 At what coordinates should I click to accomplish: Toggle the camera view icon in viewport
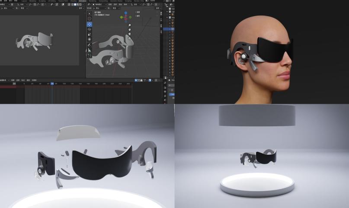click(x=130, y=34)
